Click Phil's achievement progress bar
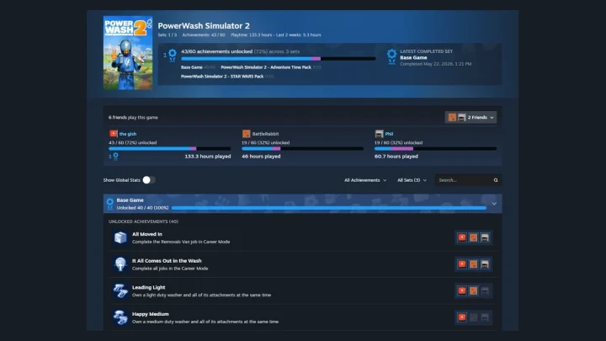This screenshot has width=606, height=341. 436,148
